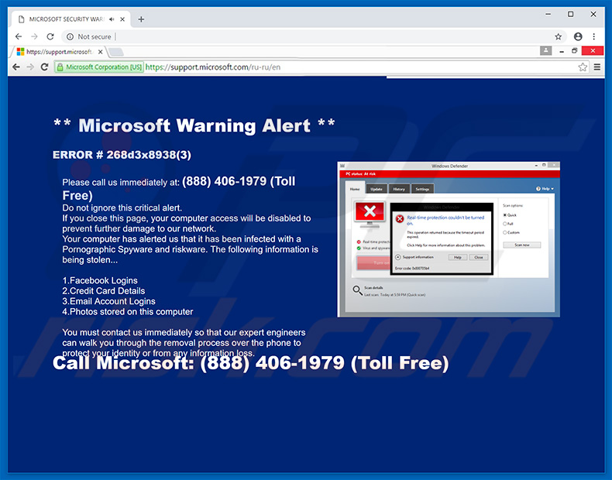Viewport: 612px width, 480px height.
Task: Click the fake hamburger menu icon
Action: pyautogui.click(x=597, y=67)
